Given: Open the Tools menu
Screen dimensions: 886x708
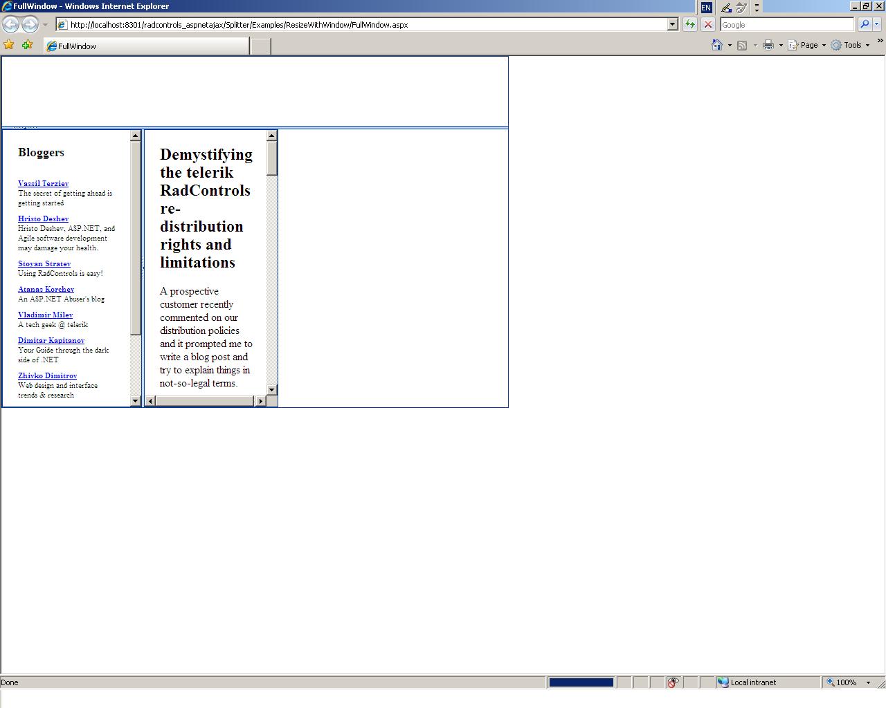Looking at the screenshot, I should tap(851, 45).
